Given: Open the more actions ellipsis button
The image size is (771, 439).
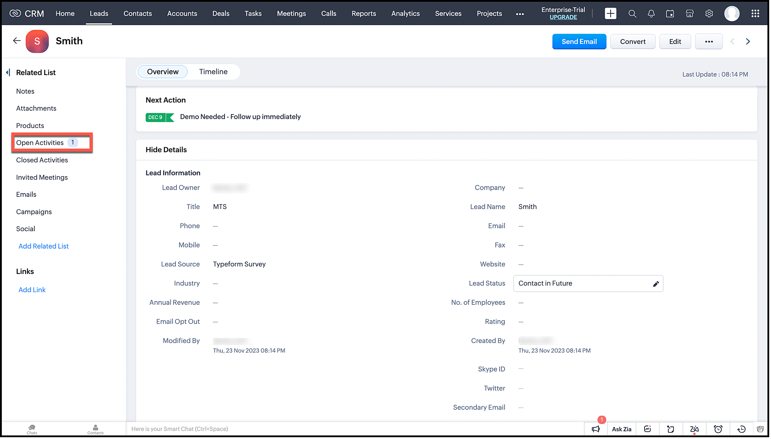Looking at the screenshot, I should point(709,42).
